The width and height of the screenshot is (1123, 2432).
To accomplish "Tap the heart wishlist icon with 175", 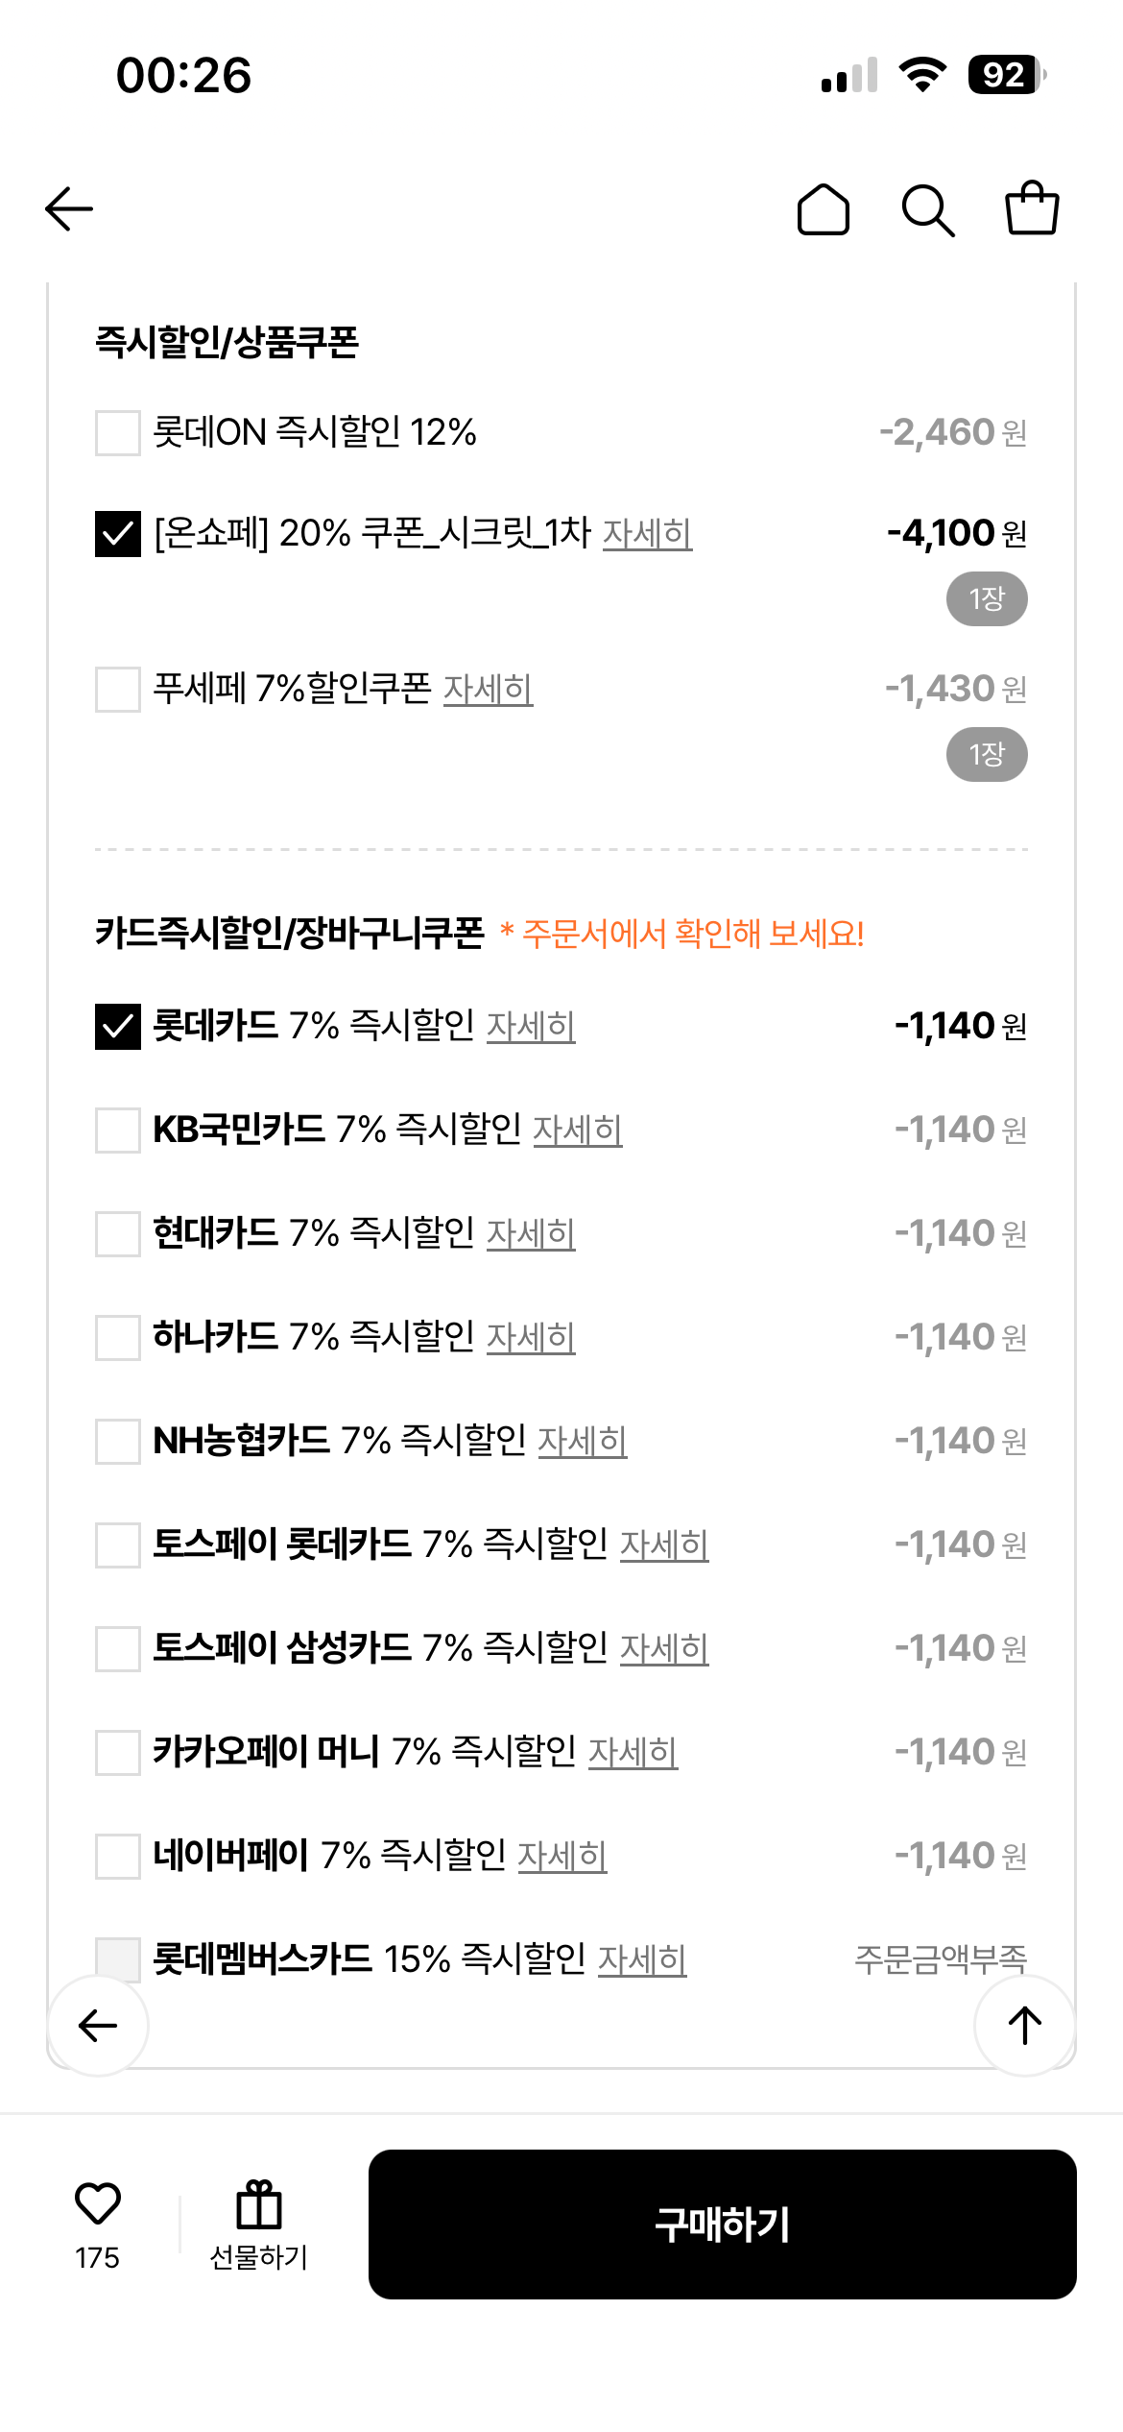I will (x=98, y=2203).
